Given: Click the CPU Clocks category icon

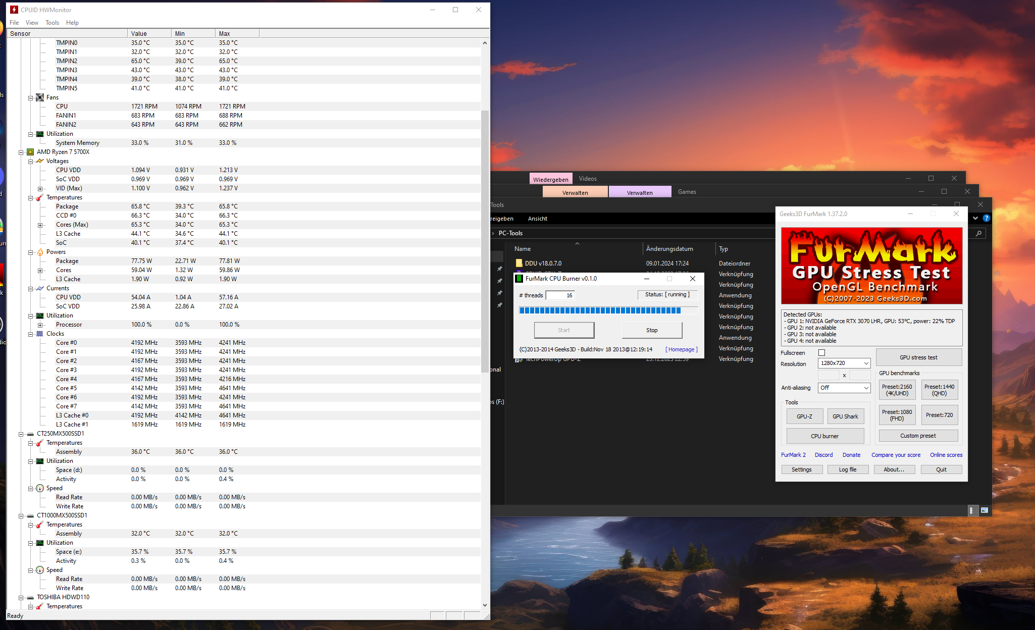Looking at the screenshot, I should (x=40, y=334).
